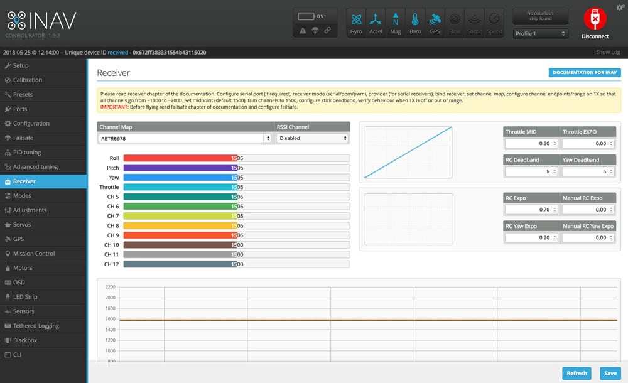Click the cyan Throttle channel bar
The width and height of the screenshot is (628, 383).
[x=180, y=187]
